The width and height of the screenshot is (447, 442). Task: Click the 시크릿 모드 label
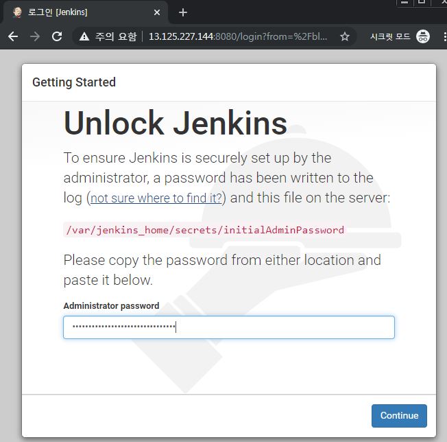[x=390, y=36]
